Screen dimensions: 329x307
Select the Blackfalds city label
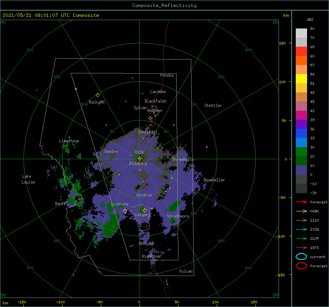coord(155,101)
